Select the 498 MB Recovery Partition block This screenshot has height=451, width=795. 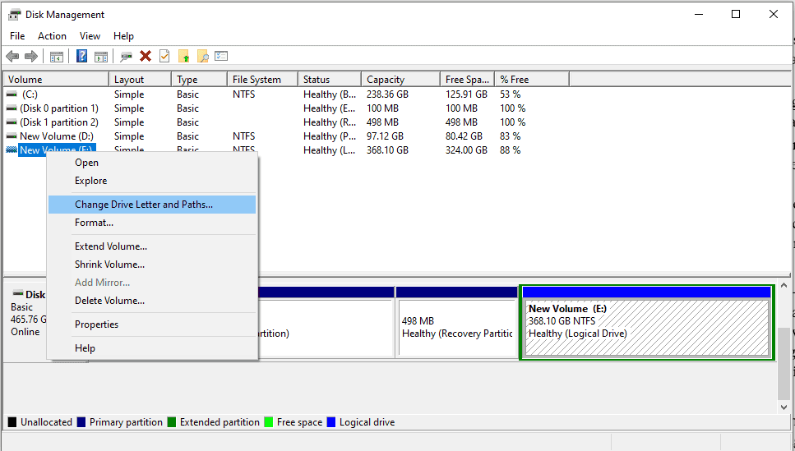tap(456, 323)
